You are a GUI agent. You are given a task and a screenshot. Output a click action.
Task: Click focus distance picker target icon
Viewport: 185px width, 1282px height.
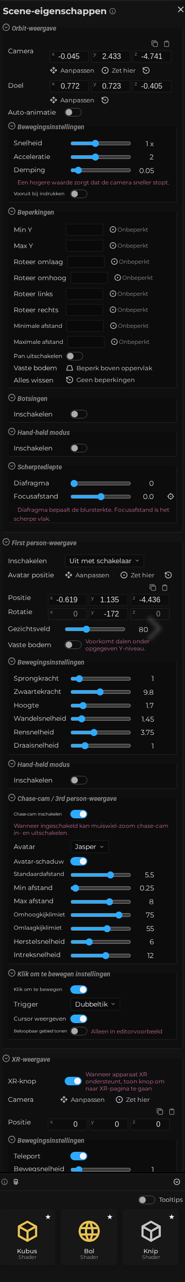pos(170,496)
